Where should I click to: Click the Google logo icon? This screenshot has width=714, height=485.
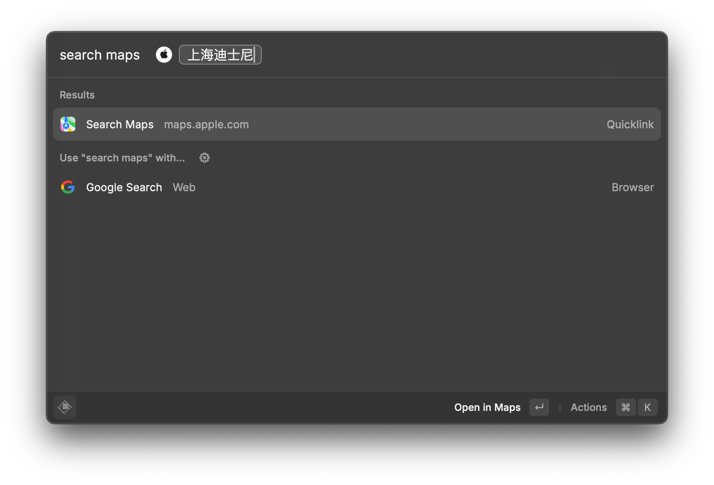click(x=68, y=187)
